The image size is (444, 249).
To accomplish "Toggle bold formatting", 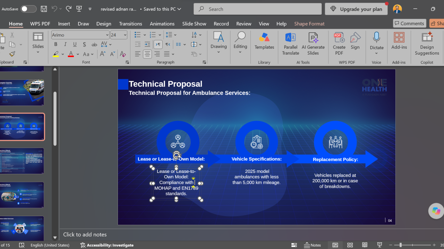I will pos(55,44).
